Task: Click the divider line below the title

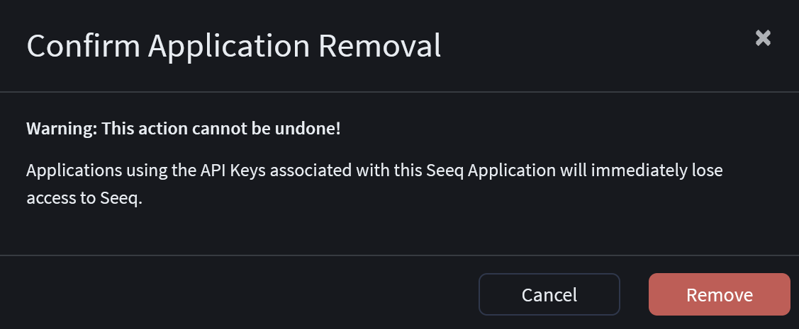Action: (x=399, y=92)
